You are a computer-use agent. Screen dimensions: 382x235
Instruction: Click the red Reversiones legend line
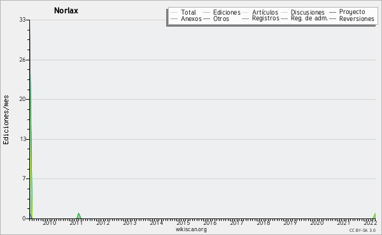tap(332, 18)
